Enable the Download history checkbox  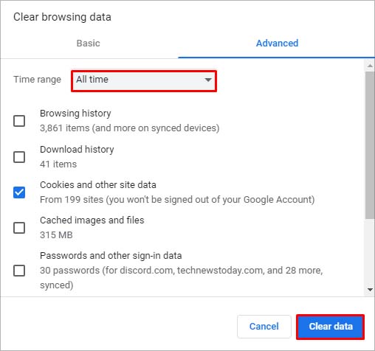[19, 157]
